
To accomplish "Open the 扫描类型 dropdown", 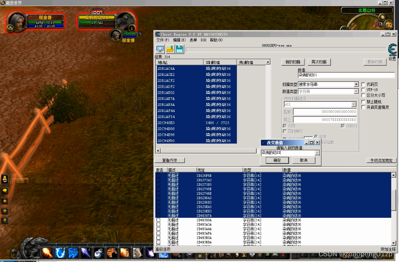I will pos(356,84).
